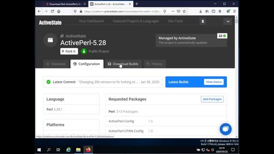Screen dimensions: 274x154
Task: Open the page actions three-dots menu
Action: point(173,12)
